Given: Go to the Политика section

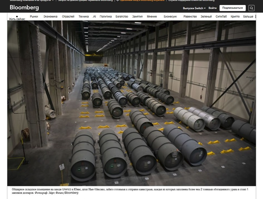Looking at the screenshot, I should (106, 16).
